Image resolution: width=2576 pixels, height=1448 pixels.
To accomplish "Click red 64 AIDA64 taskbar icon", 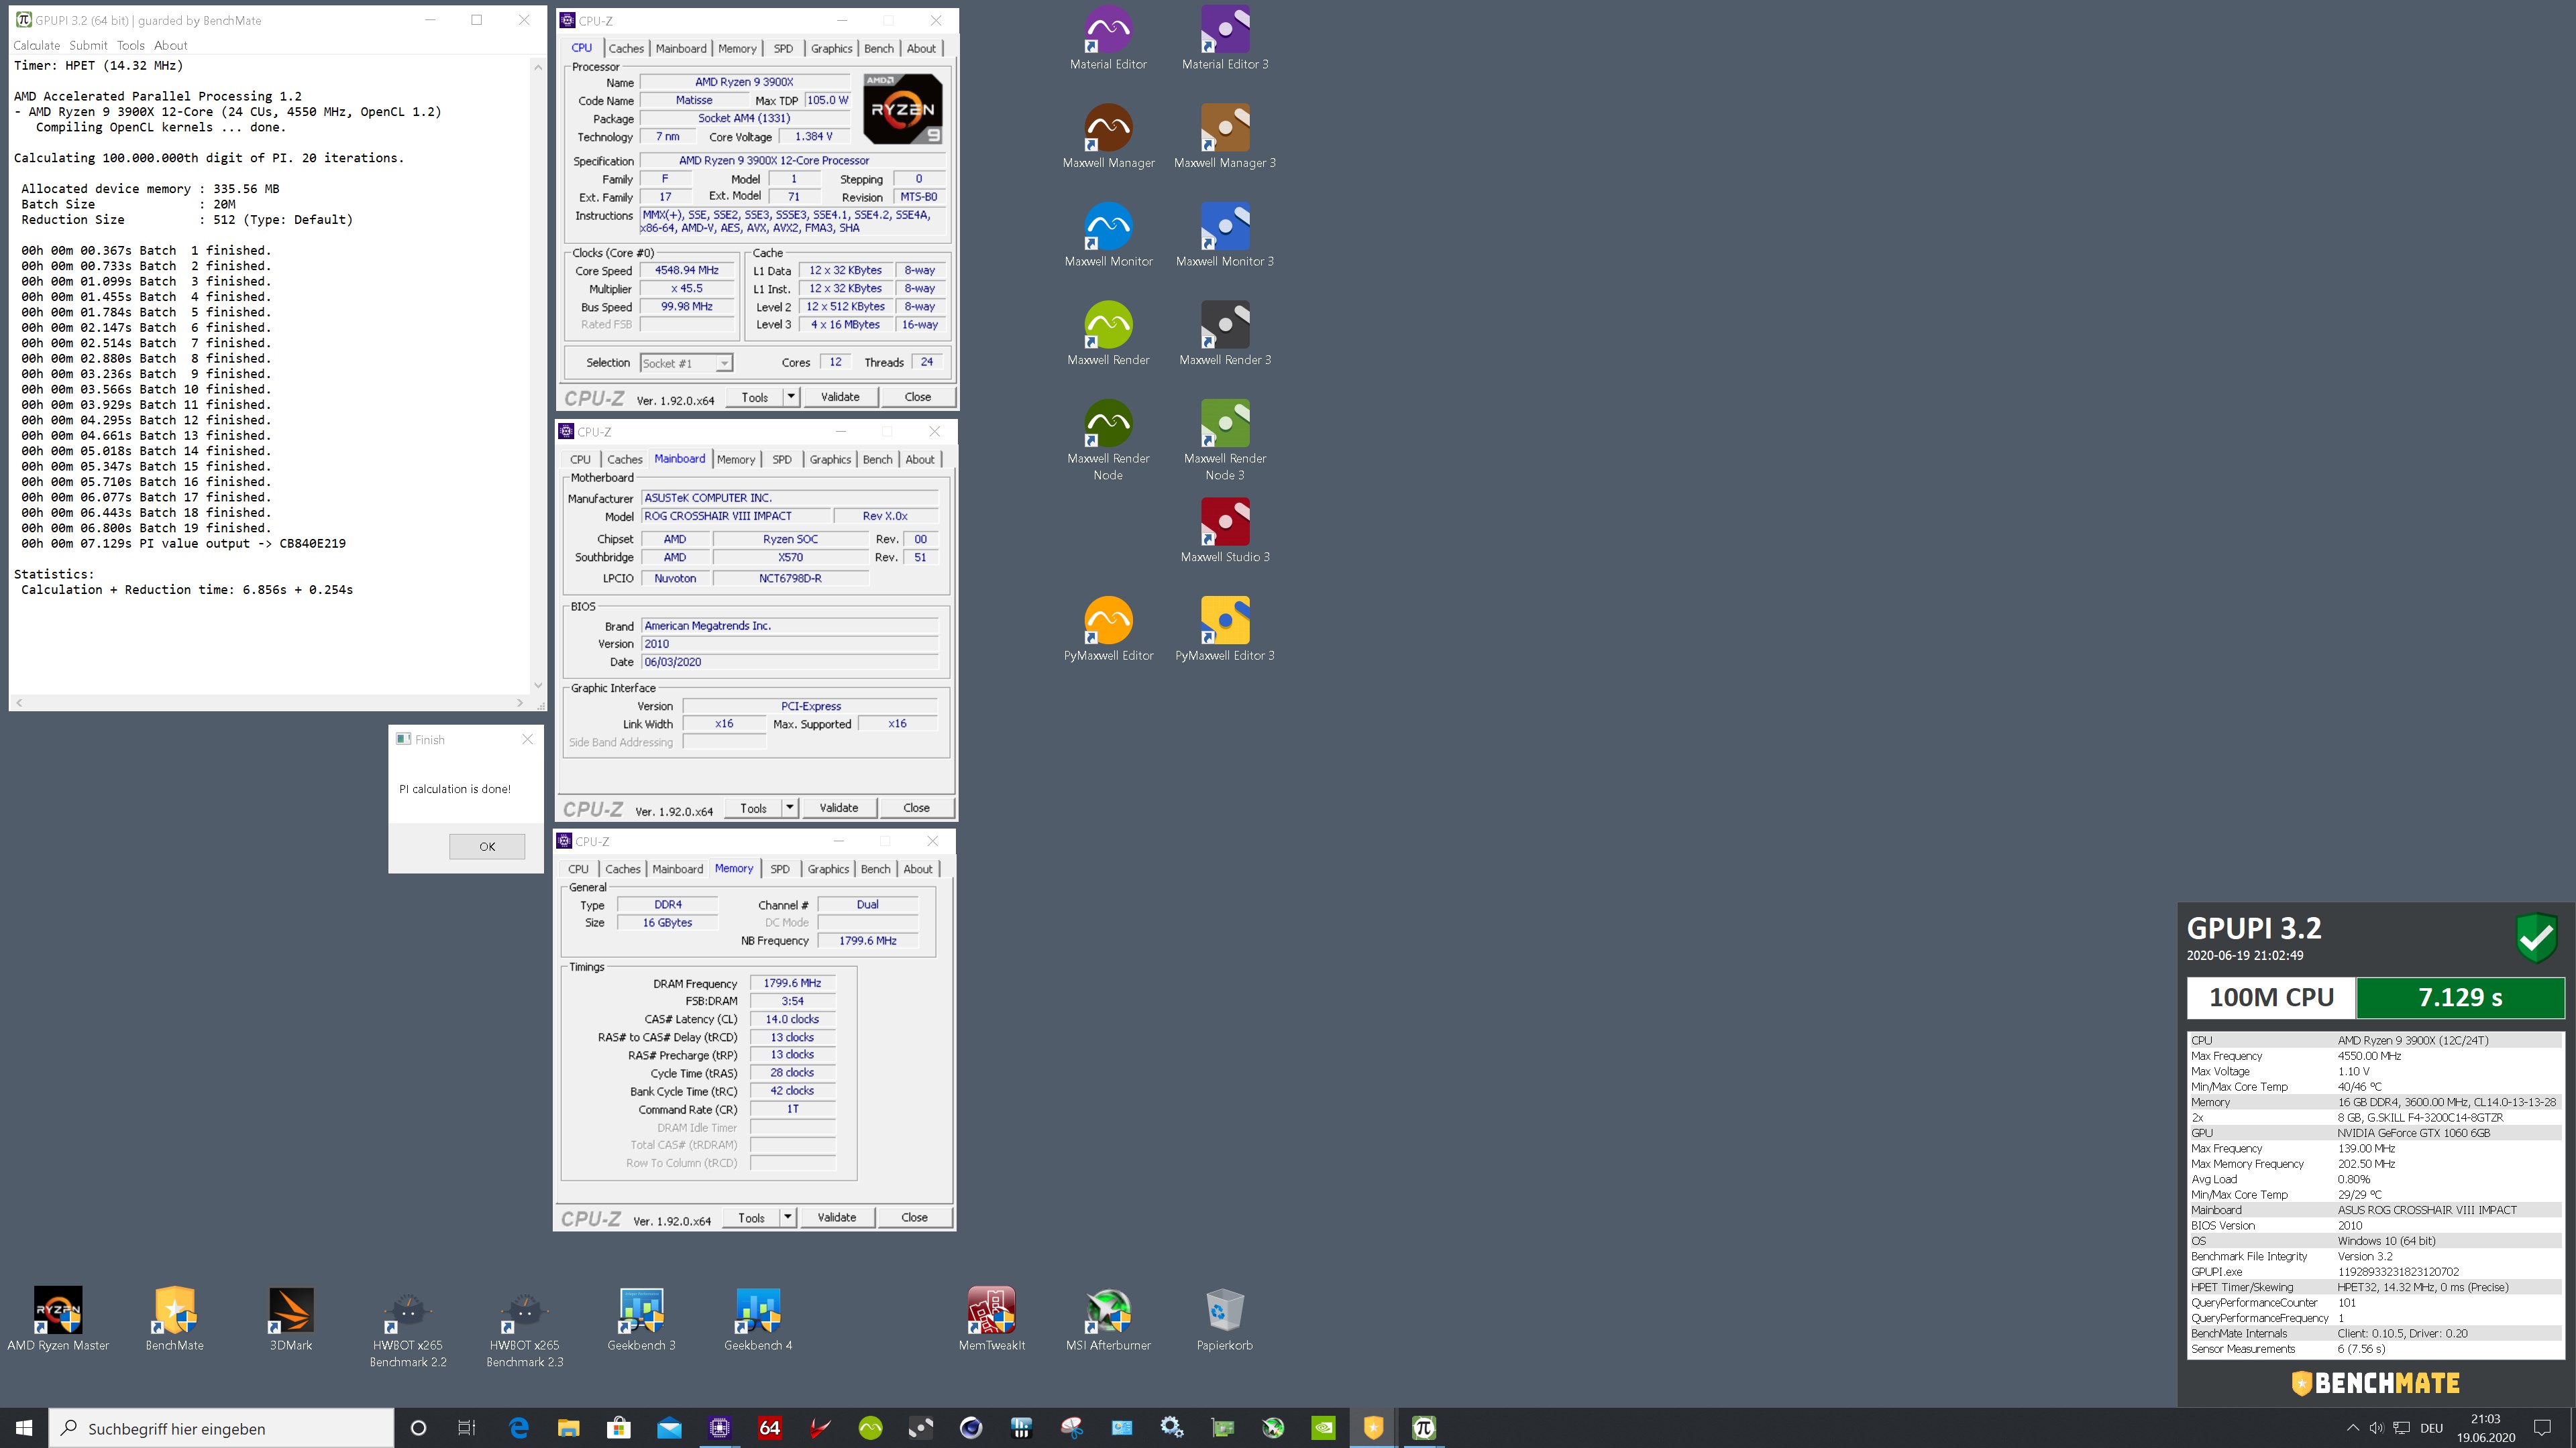I will coord(769,1428).
